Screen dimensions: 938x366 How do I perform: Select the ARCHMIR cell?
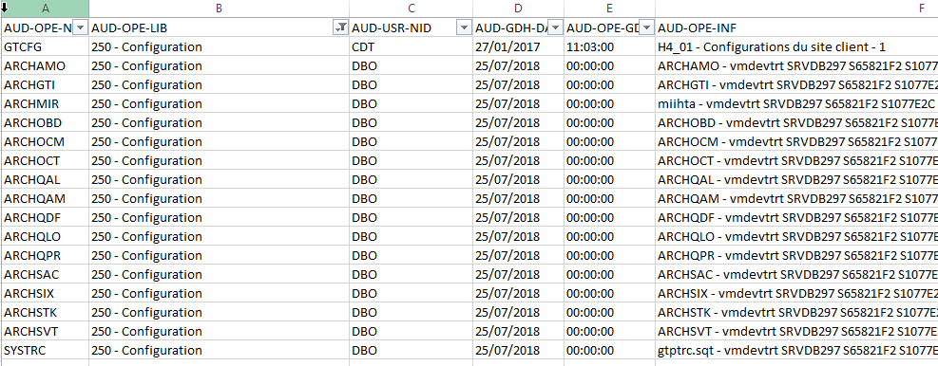pyautogui.click(x=46, y=104)
